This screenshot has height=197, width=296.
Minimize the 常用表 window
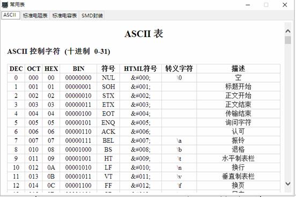(248, 5)
